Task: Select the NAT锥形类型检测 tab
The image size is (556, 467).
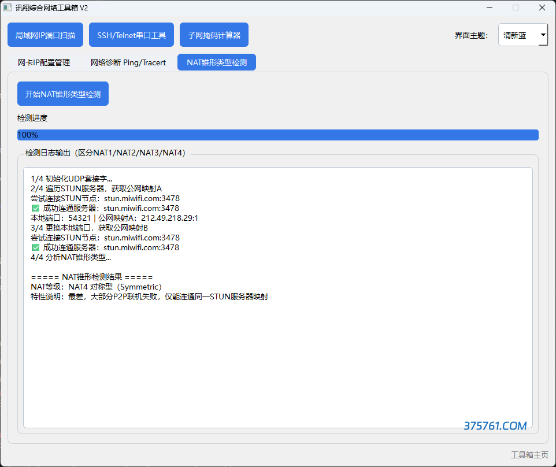Action: (x=217, y=62)
